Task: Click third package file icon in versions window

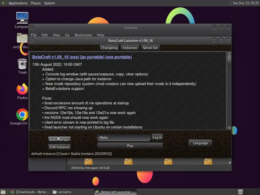Action: (168, 161)
